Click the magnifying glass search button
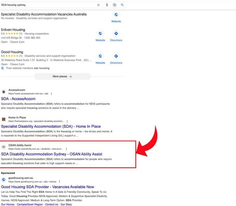 (122, 5)
